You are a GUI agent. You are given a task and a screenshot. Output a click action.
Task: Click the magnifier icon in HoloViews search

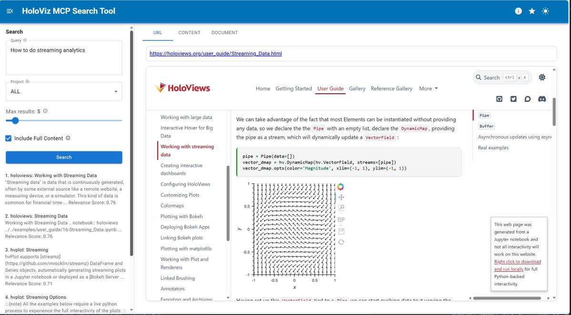479,78
